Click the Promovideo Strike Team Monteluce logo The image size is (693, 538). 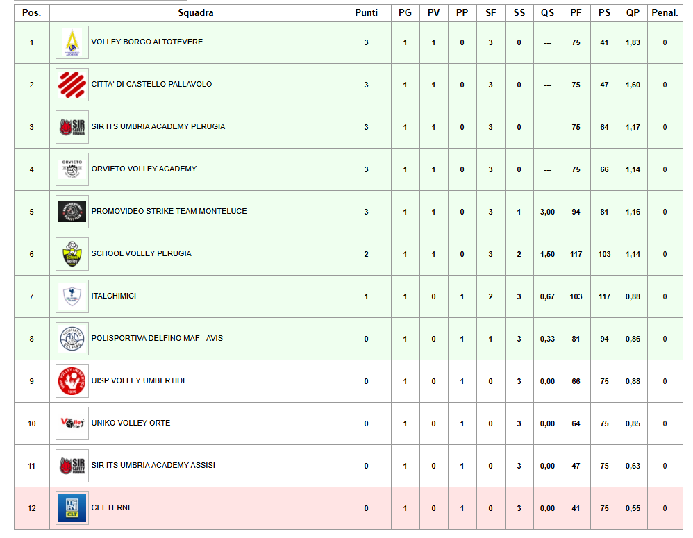click(72, 212)
